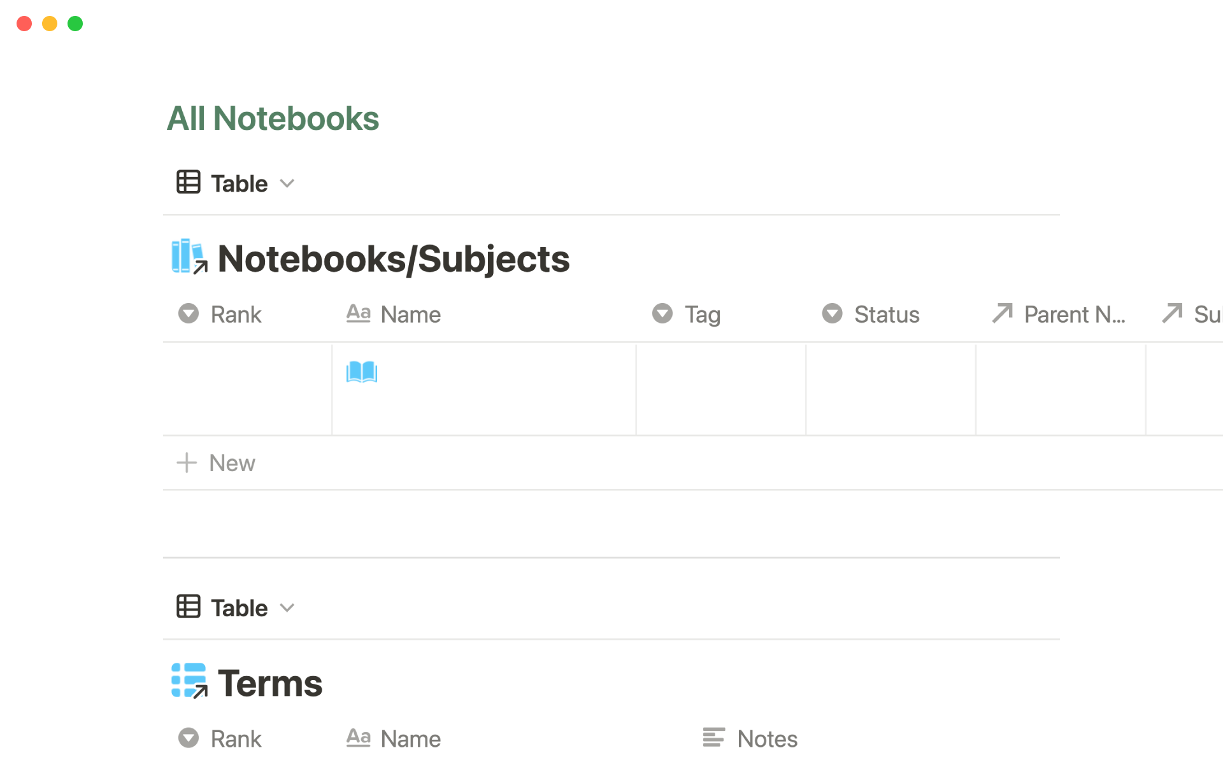Image resolution: width=1223 pixels, height=764 pixels.
Task: Click the empty Status cell in the first row
Action: pyautogui.click(x=890, y=390)
